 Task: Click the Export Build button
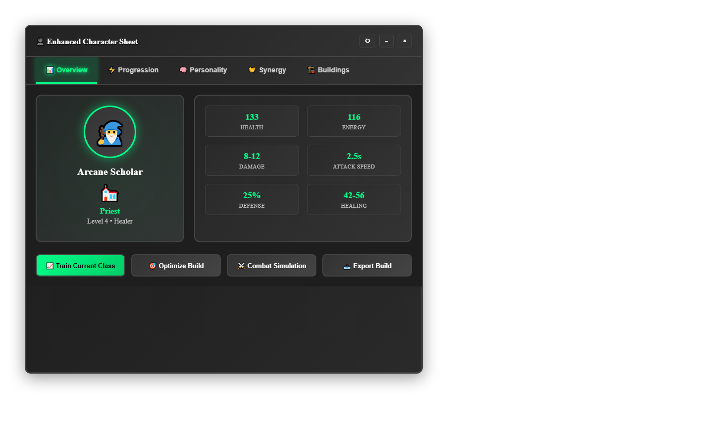coord(367,266)
